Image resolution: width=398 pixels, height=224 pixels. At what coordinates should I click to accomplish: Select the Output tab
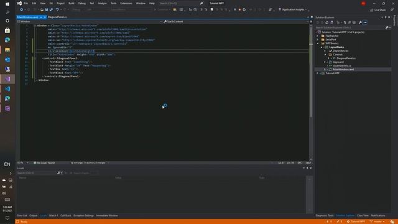click(33, 215)
